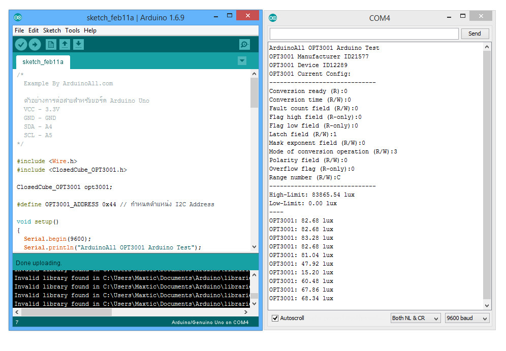
Task: Click the "Example By ArduinoAll.com" comment
Action: point(69,83)
